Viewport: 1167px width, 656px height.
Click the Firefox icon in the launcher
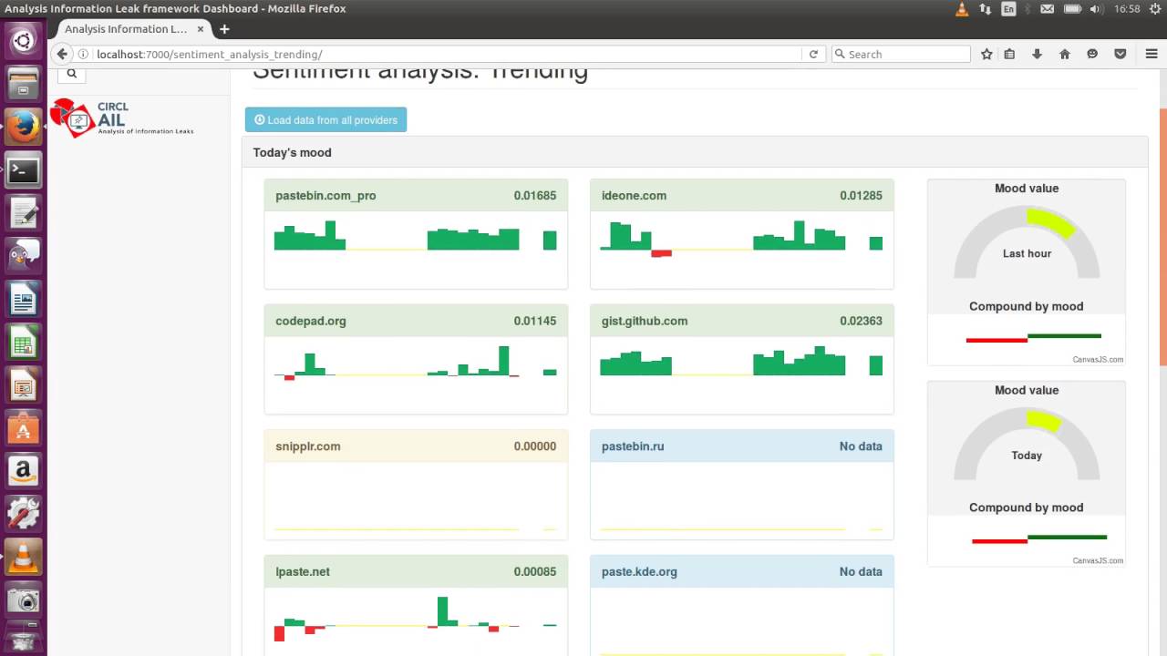(x=23, y=127)
